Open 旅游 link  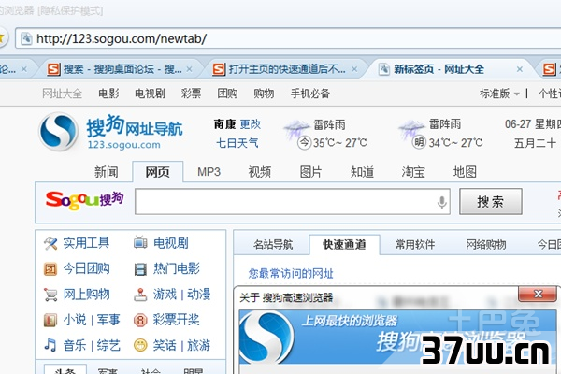pyautogui.click(x=198, y=346)
